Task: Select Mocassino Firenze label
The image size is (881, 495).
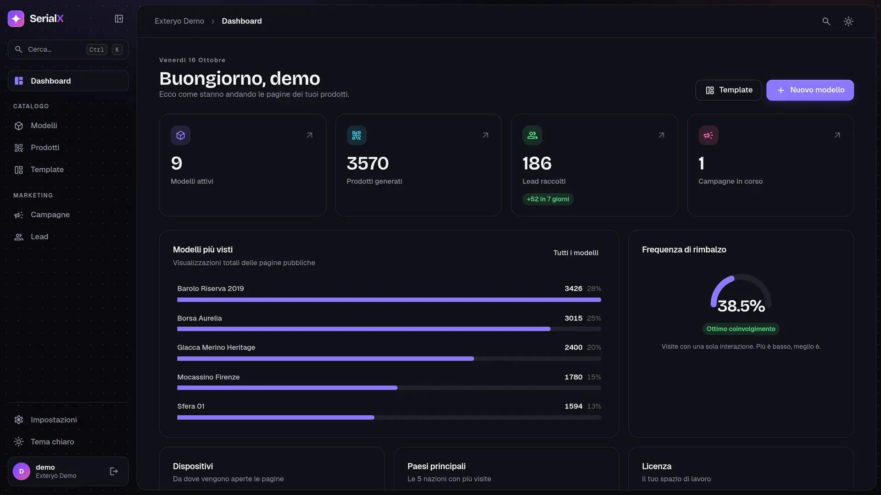Action: (x=208, y=377)
